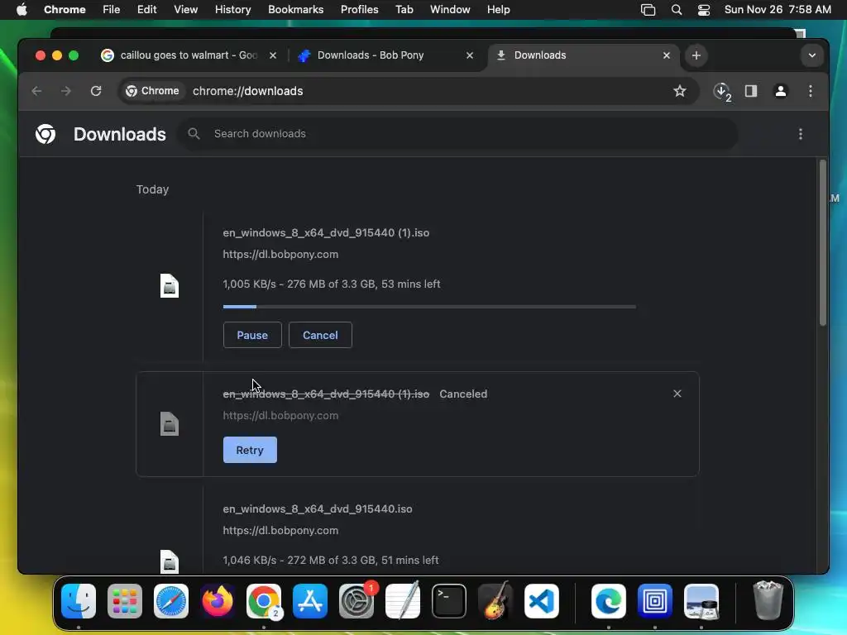Cancel the first ISO download
The width and height of the screenshot is (847, 635).
(x=320, y=335)
